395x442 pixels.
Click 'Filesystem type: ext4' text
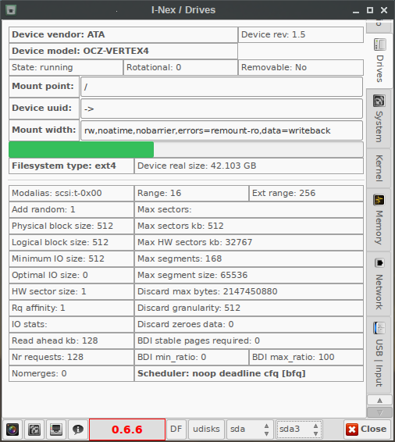pyautogui.click(x=64, y=166)
